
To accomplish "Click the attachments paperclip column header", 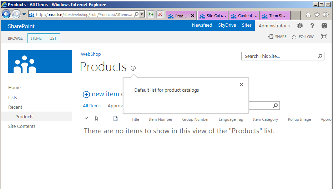I will click(x=96, y=119).
